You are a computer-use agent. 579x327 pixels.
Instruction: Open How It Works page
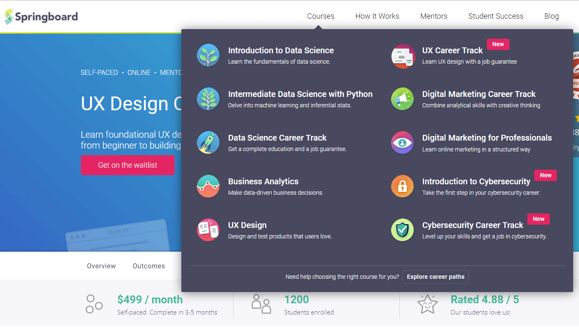point(377,16)
